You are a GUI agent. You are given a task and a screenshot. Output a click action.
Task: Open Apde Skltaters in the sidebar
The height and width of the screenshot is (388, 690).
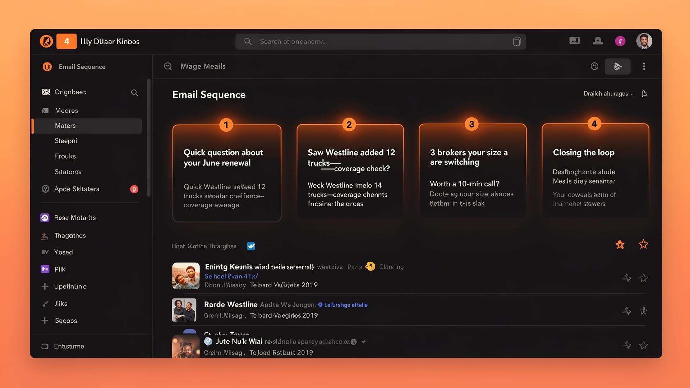pyautogui.click(x=77, y=189)
